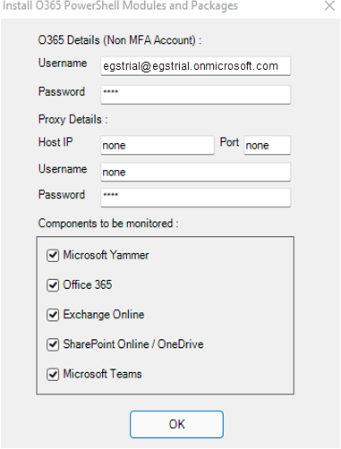The image size is (341, 449).
Task: Click the dialog title 'Install O365 PowerShell Modules and Packages'
Action: pyautogui.click(x=120, y=5)
